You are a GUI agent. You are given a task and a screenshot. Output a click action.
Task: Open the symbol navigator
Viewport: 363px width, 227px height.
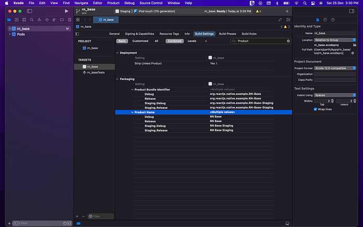point(24,20)
